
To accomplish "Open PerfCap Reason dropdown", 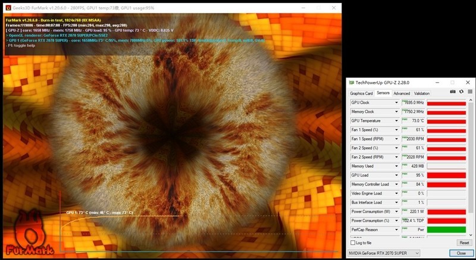I will coord(396,230).
